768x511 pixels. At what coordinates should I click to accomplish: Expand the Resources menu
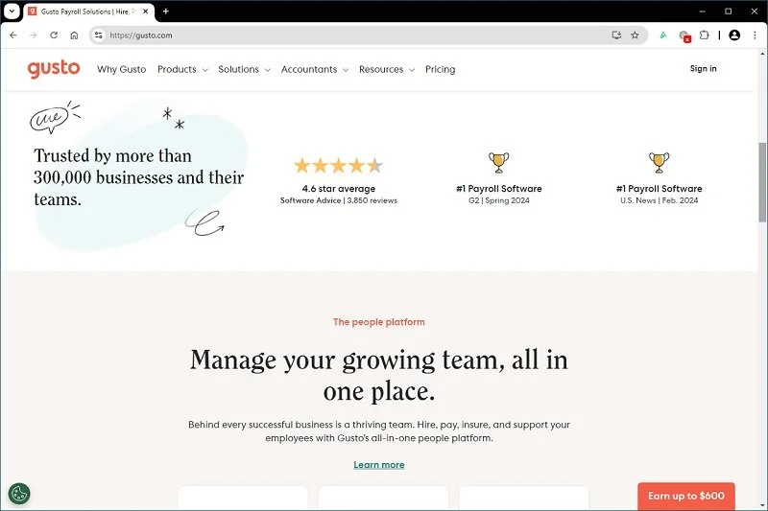coord(387,69)
